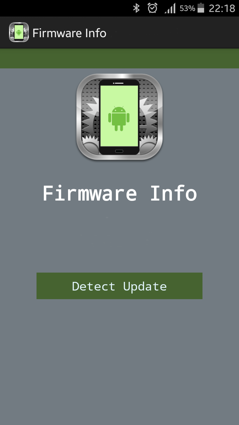Screen dimensions: 239x425
Task: Tap the Bluetooth status icon
Action: click(136, 8)
